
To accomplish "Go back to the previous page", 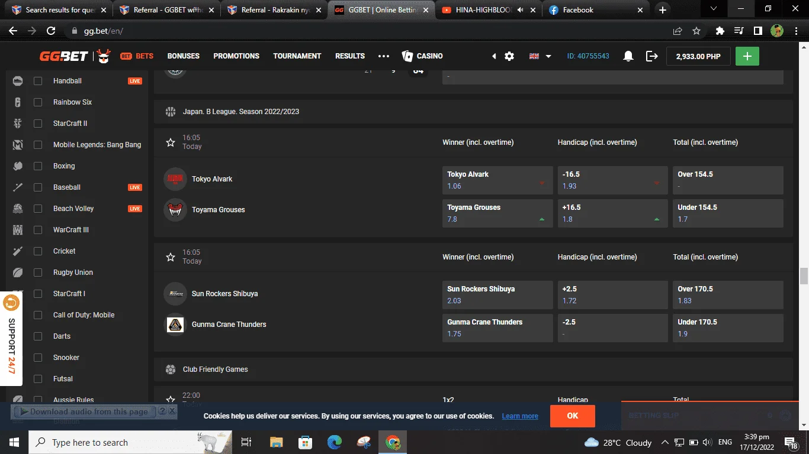I will (13, 31).
